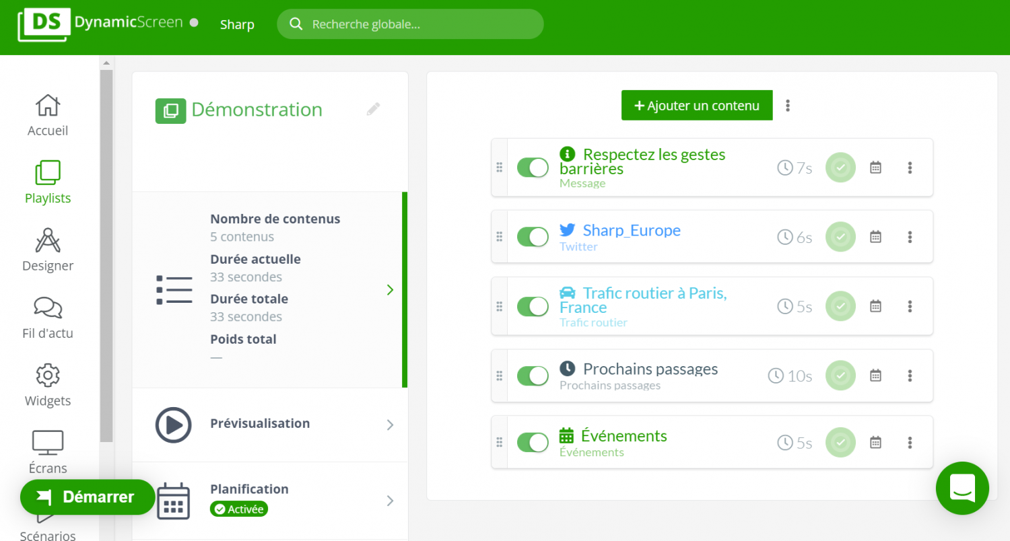Click Ajouter un contenu button
The height and width of the screenshot is (541, 1010).
click(x=697, y=106)
